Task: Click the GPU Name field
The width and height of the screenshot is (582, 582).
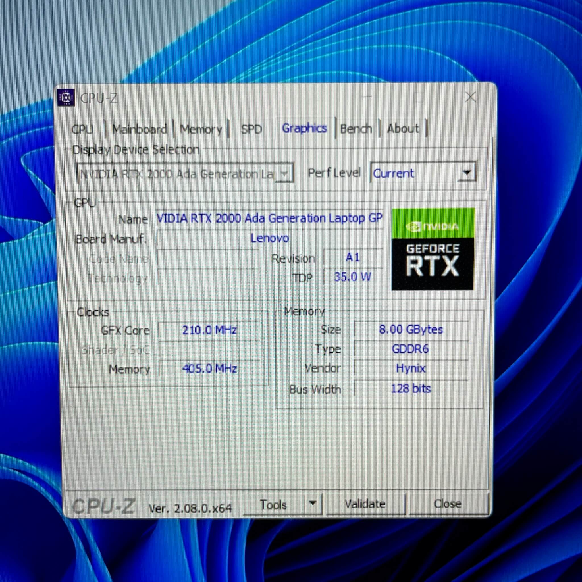Action: tap(270, 218)
